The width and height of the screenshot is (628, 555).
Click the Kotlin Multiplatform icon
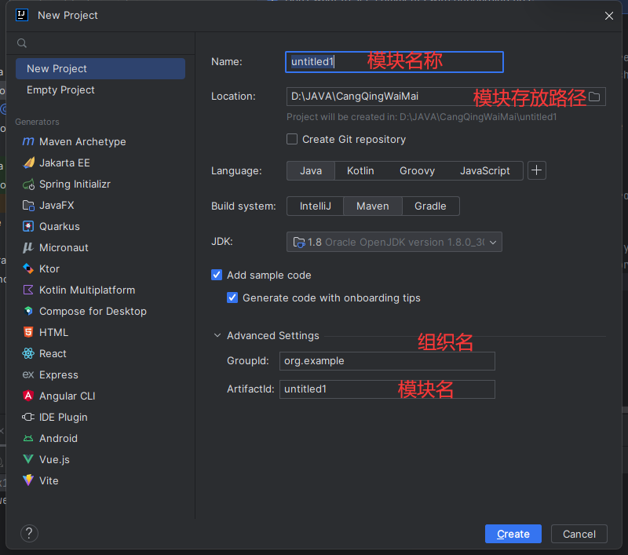coord(28,290)
